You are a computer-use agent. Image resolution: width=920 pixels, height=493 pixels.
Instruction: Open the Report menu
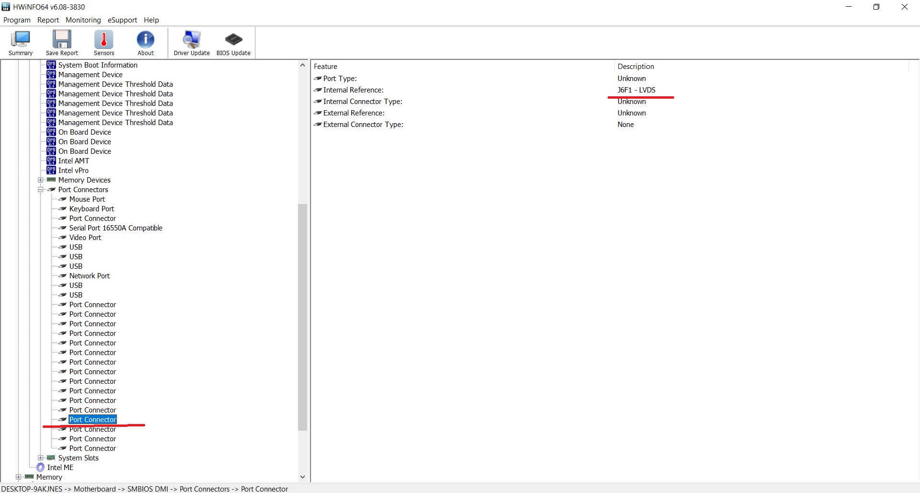click(48, 20)
